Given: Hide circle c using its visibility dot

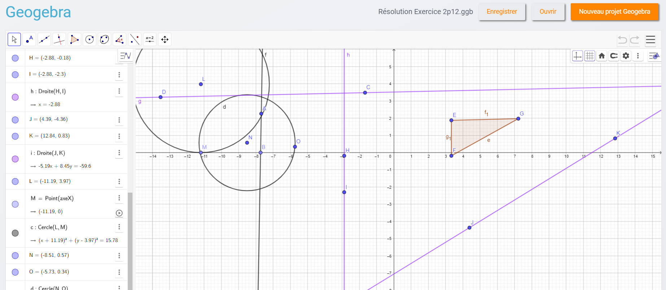Looking at the screenshot, I should (15, 233).
